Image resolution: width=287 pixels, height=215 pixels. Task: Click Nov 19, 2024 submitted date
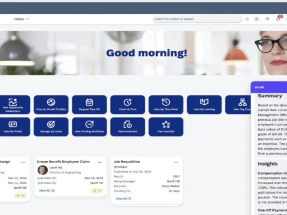coord(94,178)
